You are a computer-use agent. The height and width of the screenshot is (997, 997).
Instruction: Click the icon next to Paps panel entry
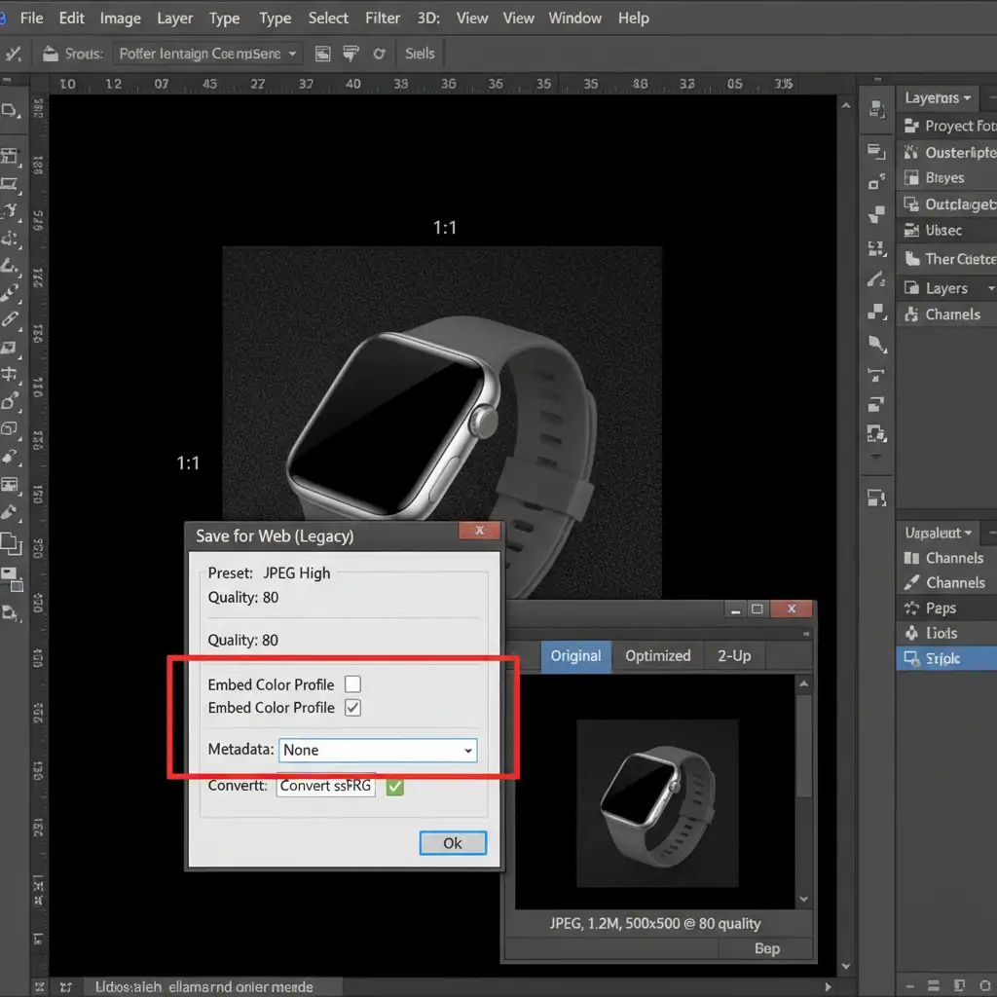coord(911,609)
